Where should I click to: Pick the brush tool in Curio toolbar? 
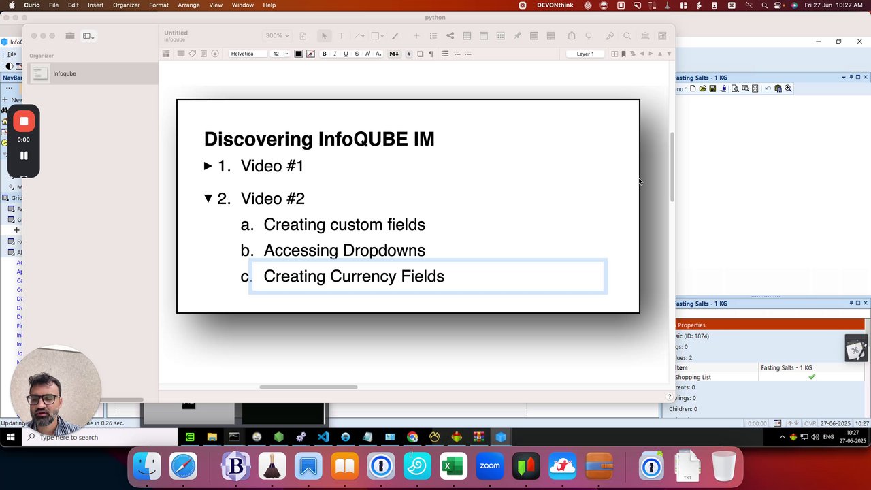pos(395,36)
